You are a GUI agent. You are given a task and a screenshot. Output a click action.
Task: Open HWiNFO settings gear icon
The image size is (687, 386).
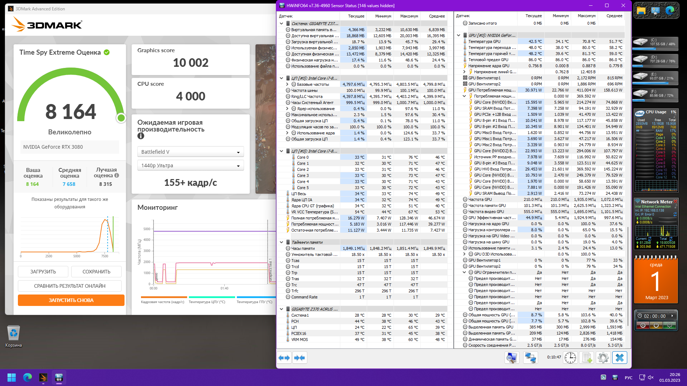point(603,358)
